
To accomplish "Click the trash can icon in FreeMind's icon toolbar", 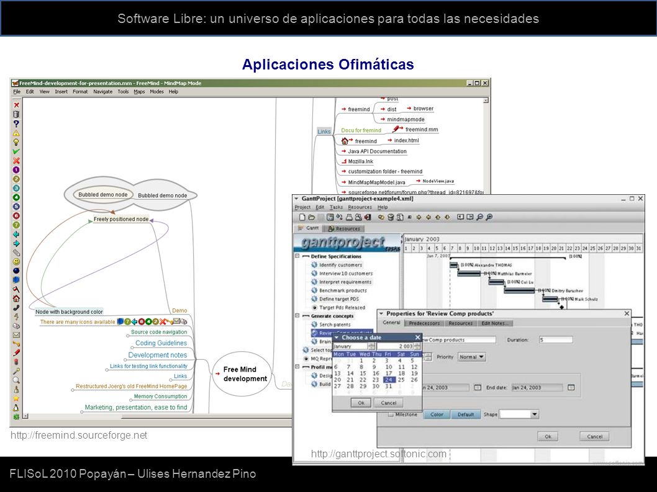I will coord(16,114).
